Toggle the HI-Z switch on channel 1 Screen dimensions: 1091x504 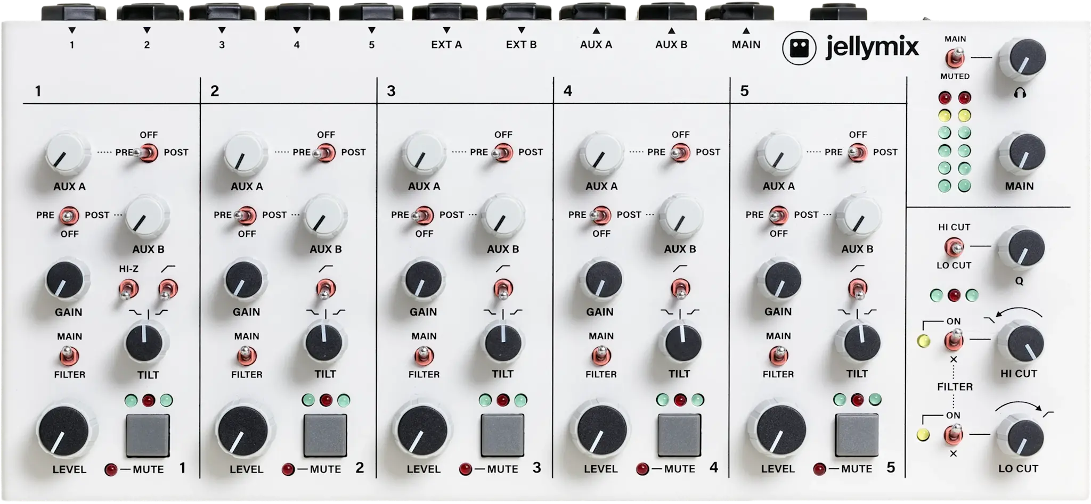[128, 290]
